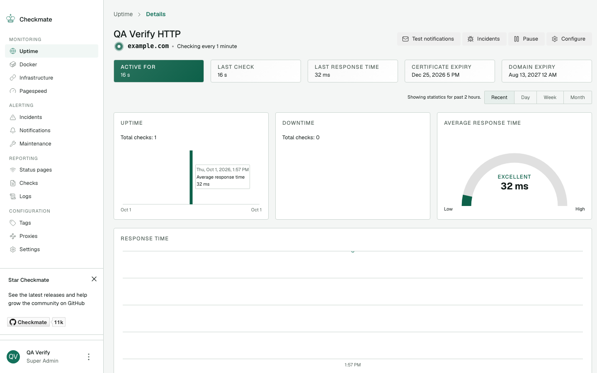
Task: Open Maintenance in sidebar
Action: (x=51, y=143)
